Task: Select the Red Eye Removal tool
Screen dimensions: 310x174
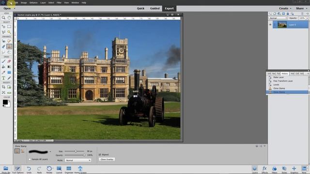Action: (3, 41)
